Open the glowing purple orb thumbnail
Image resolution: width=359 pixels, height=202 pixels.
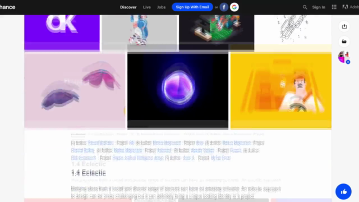click(178, 90)
